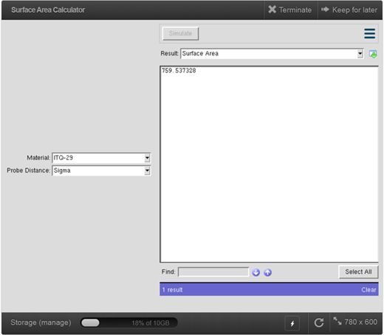This screenshot has width=384, height=335.
Task: Click the 1 result status bar
Action: 269,289
